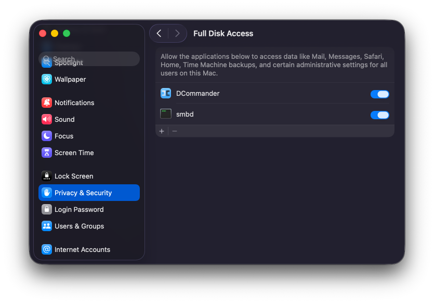Select the Focus moon icon

[x=46, y=136]
